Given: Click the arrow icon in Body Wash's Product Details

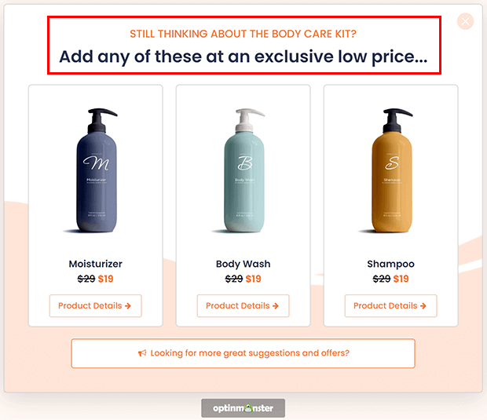Looking at the screenshot, I should [x=276, y=306].
